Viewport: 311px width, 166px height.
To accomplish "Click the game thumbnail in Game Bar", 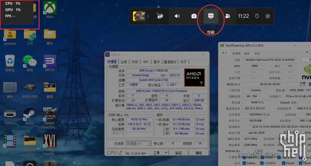I will 139,16.
